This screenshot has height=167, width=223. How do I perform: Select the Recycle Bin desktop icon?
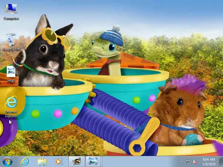point(11,42)
